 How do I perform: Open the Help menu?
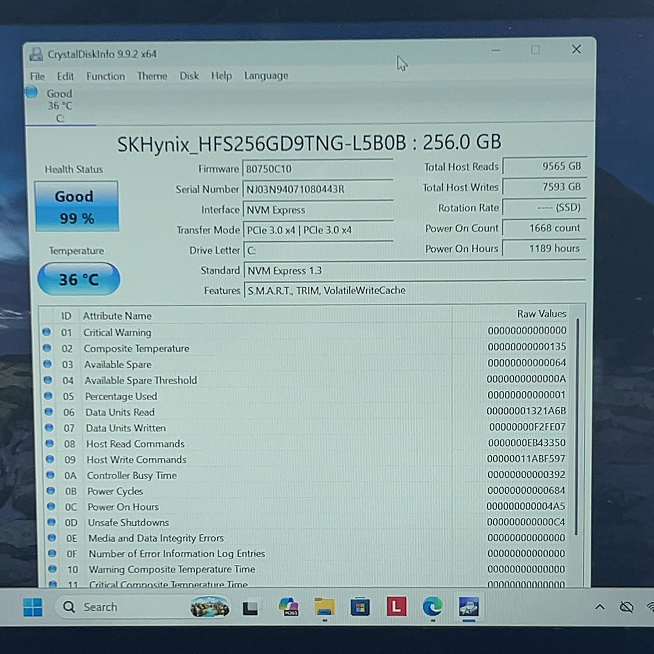(x=221, y=76)
